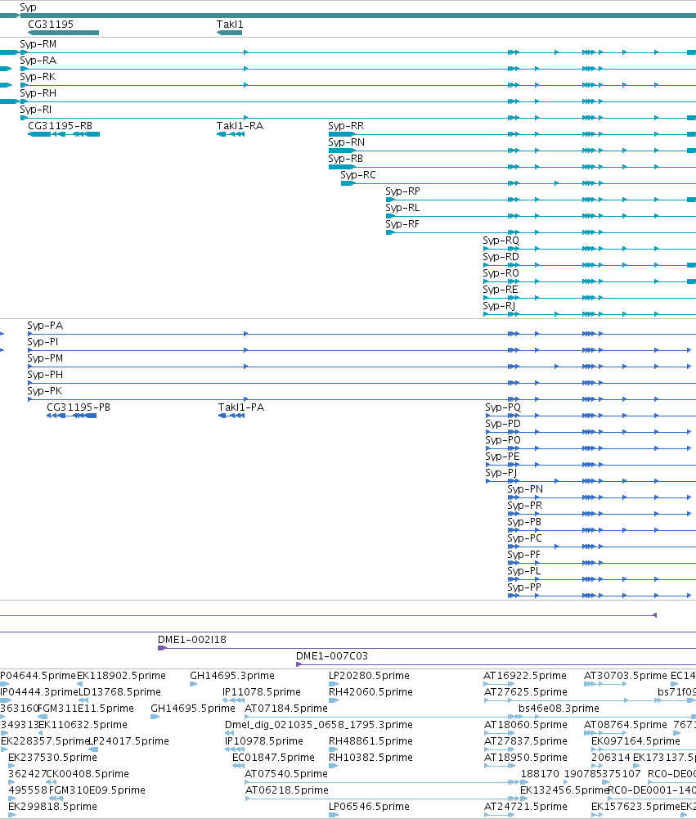Open the Syp-PC protein label
Image resolution: width=696 pixels, height=819 pixels.
point(525,538)
